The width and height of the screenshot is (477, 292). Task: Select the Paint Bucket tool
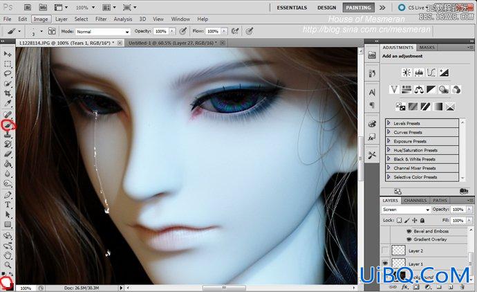[x=8, y=164]
